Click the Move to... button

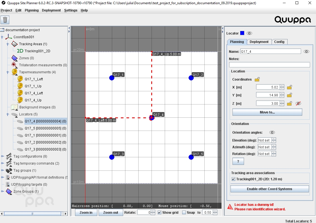[x=267, y=112]
